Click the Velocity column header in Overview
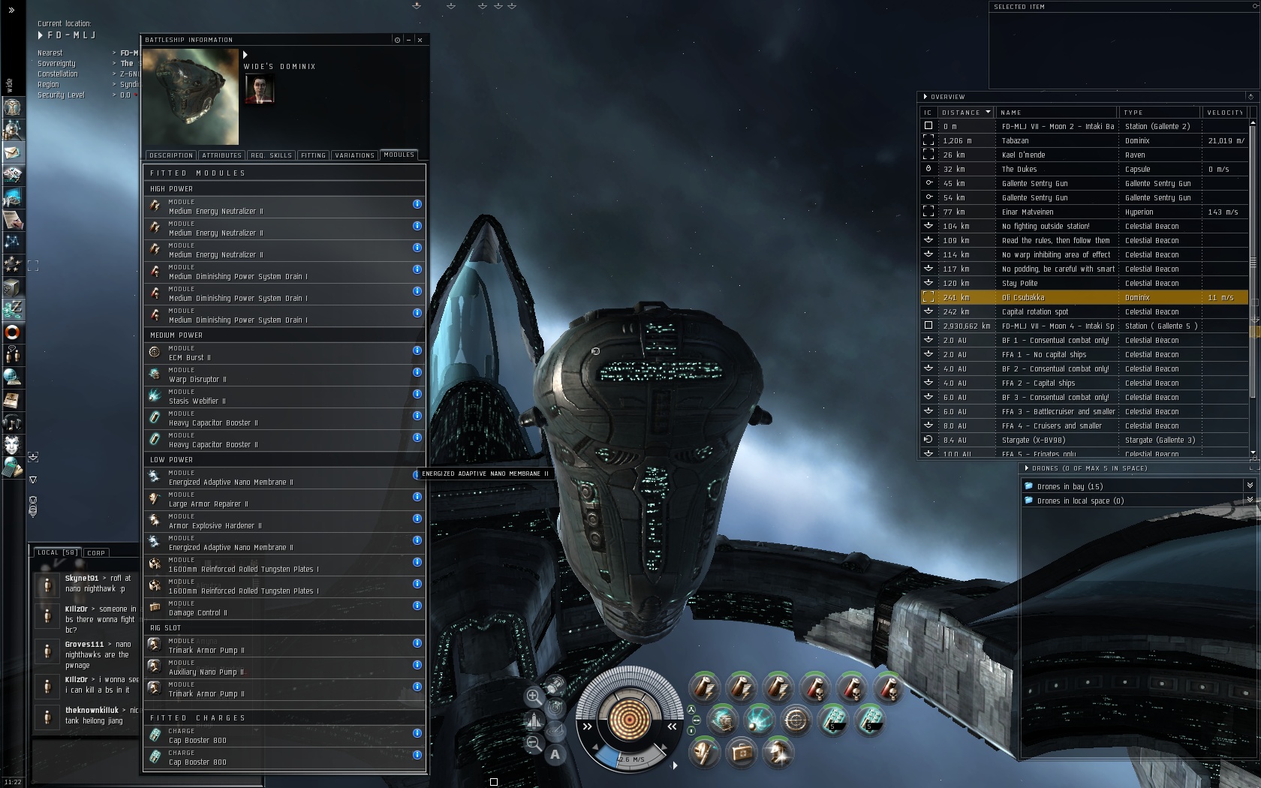Viewport: 1261px width, 788px height. click(1225, 113)
